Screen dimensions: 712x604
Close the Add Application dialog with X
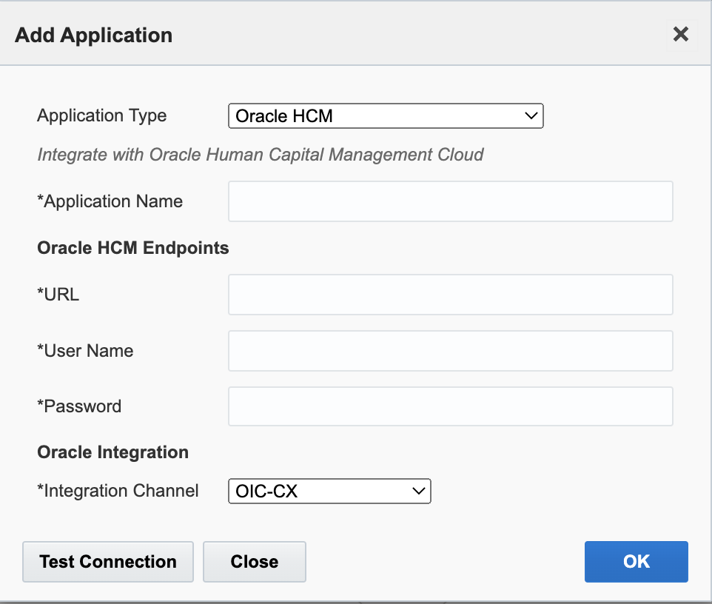[680, 34]
